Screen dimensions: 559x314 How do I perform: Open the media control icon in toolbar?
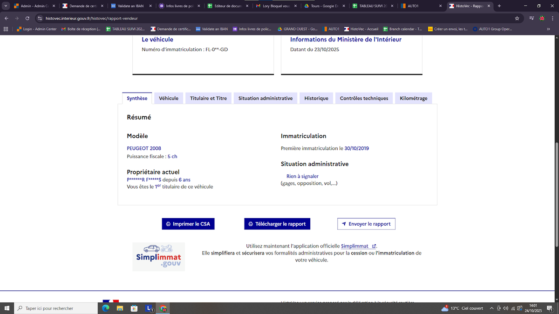point(532,18)
